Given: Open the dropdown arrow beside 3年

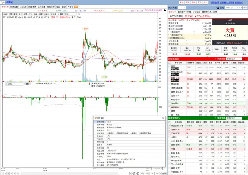Looking at the screenshot, I should (x=161, y=174).
